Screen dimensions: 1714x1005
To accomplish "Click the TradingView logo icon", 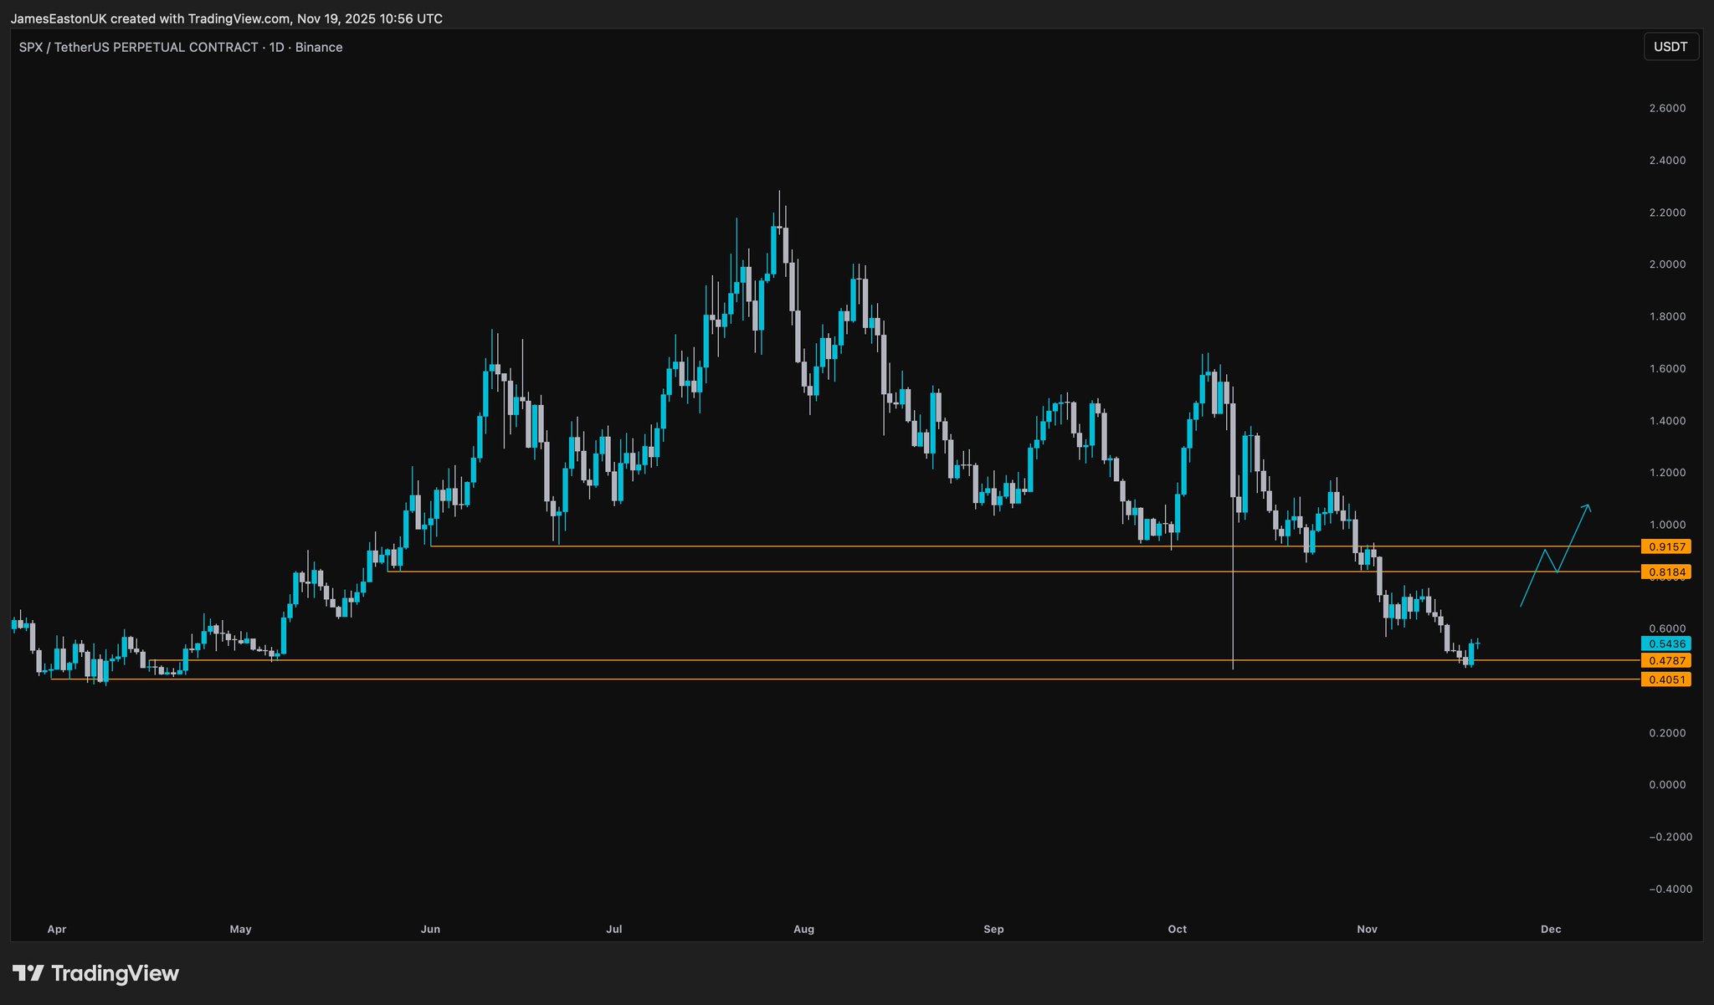I will click(x=28, y=973).
